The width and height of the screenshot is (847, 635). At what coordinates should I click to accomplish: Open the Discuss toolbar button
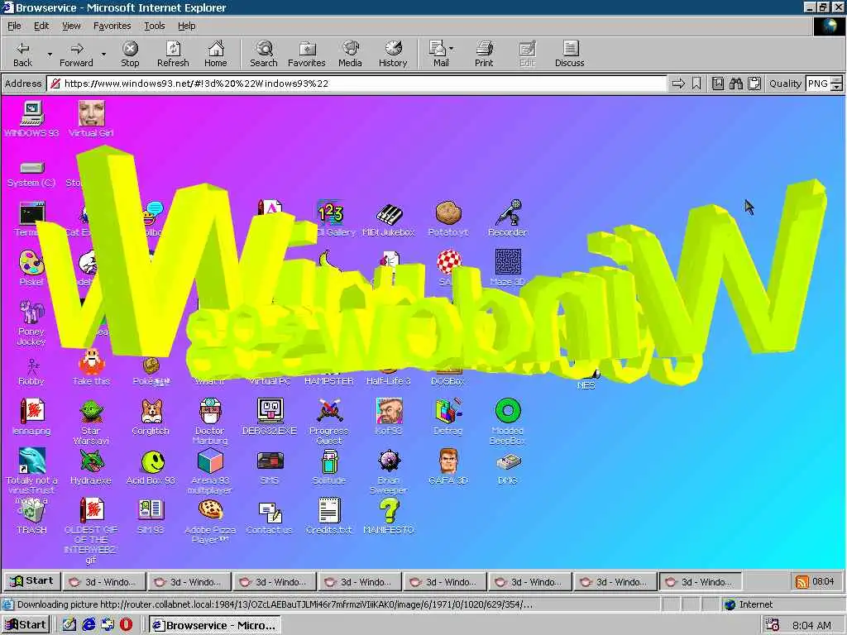click(569, 54)
